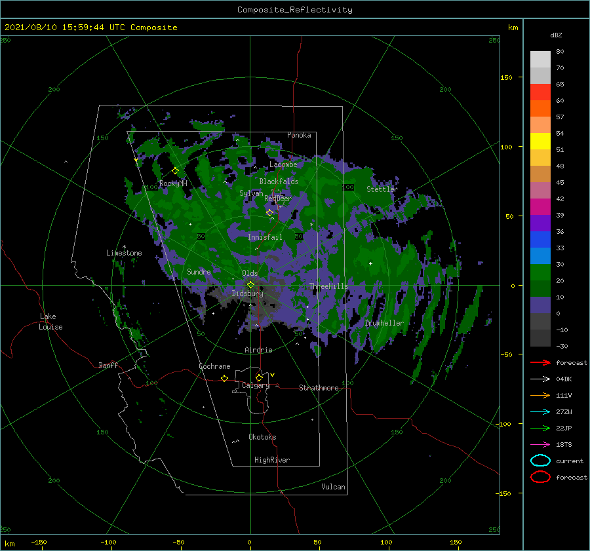590x551 pixels.
Task: Click the 'HighRiver' town label
Action: pyautogui.click(x=272, y=460)
